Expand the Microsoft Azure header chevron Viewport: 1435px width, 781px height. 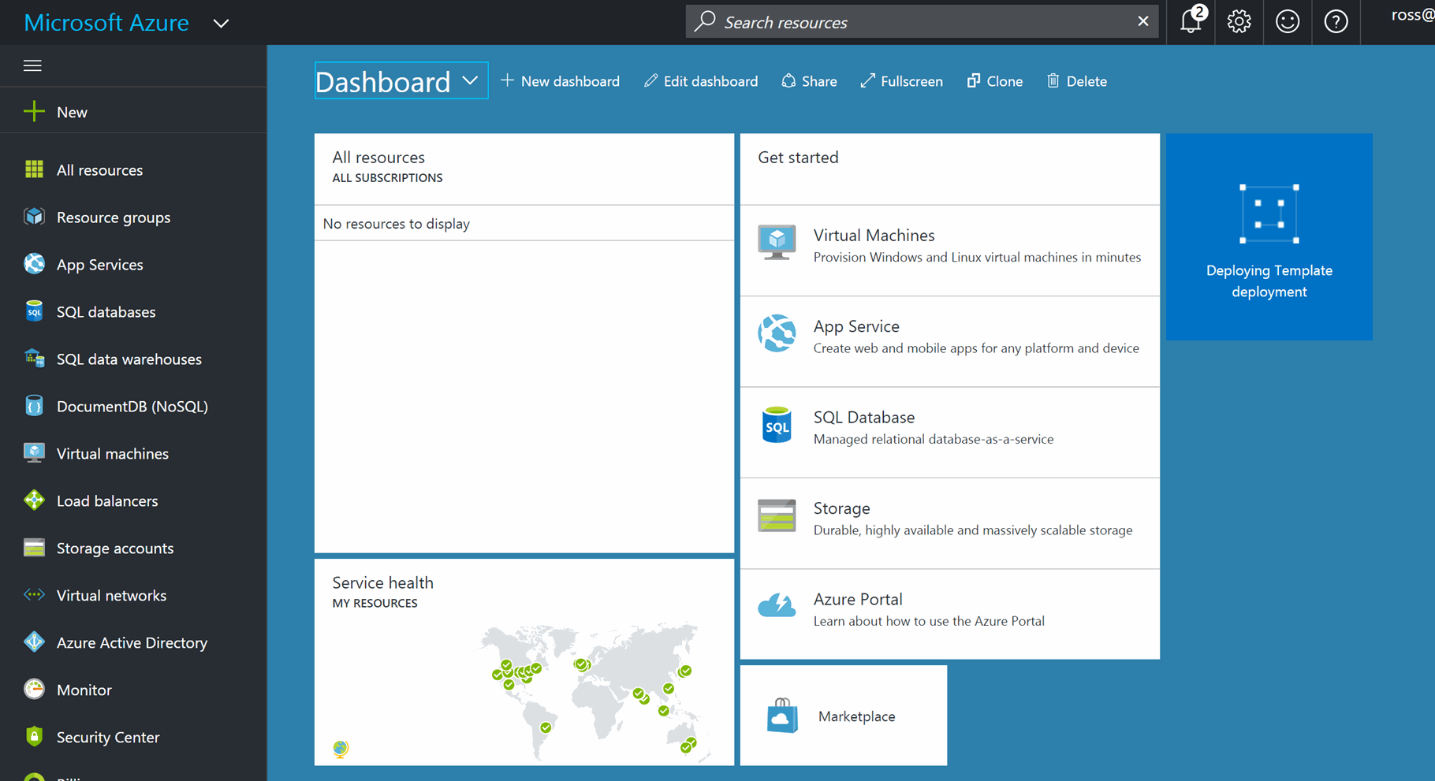click(x=221, y=24)
